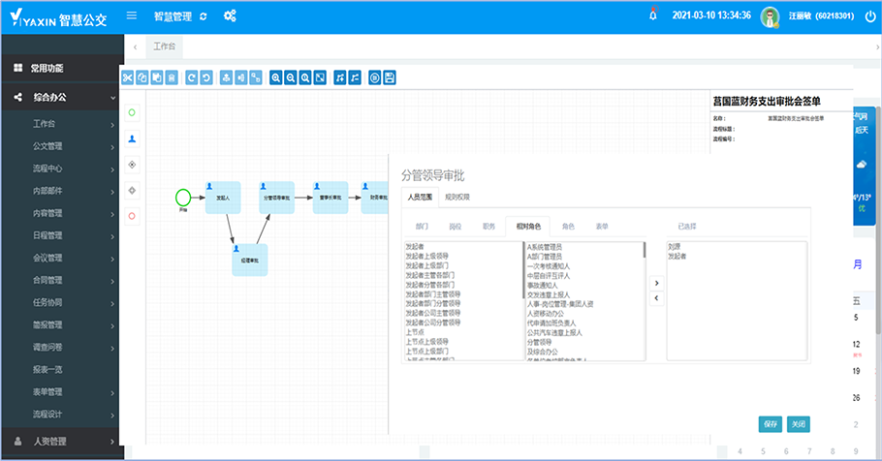The image size is (882, 461).
Task: Click the notification bell icon
Action: 652,16
